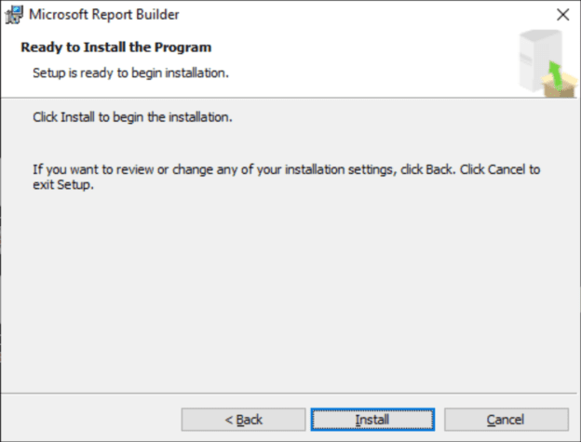Start installation with the Install button
581x442 pixels.
372,420
